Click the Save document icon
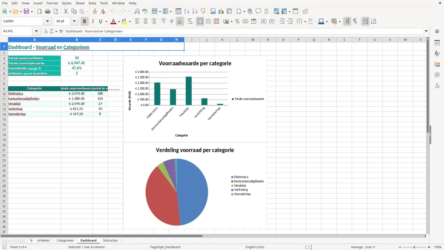Image resolution: width=444 pixels, height=250 pixels. (26, 11)
